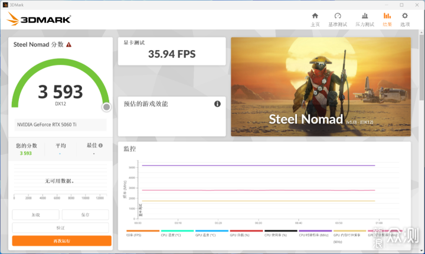Viewport: 425px width, 254px height.
Task: Click the red warning triangle beside Steel Nomad 分数
Action: pyautogui.click(x=69, y=44)
